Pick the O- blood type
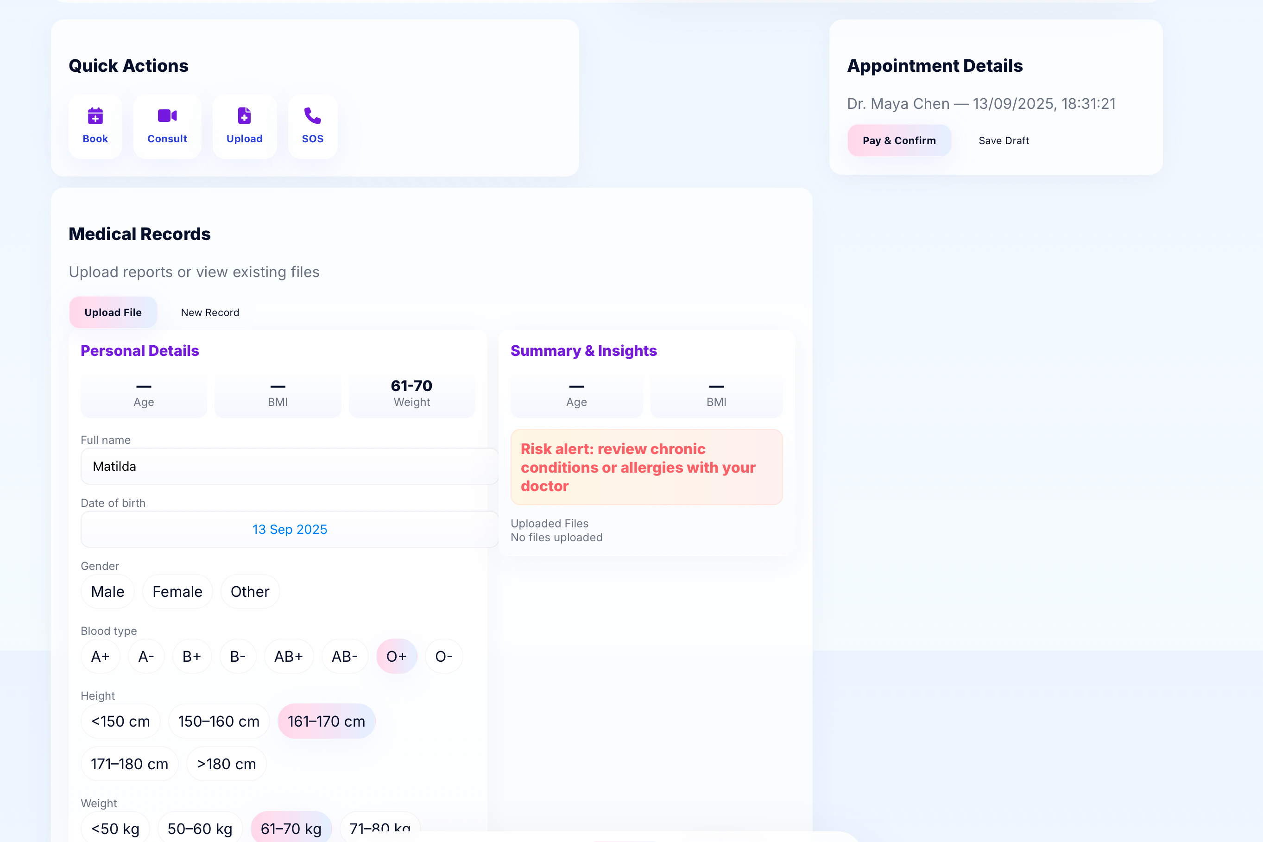The image size is (1263, 842). pyautogui.click(x=444, y=656)
